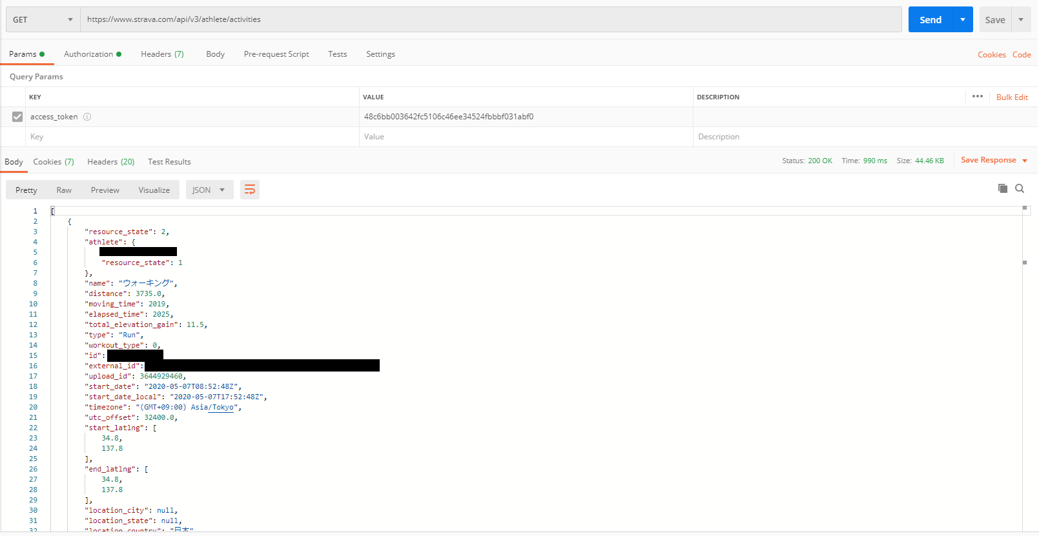Open the Cookies link at top right
Viewport: 1039px width, 536px height.
(992, 55)
